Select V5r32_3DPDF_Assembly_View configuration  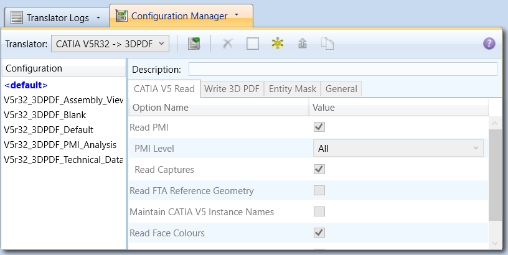[x=63, y=100]
